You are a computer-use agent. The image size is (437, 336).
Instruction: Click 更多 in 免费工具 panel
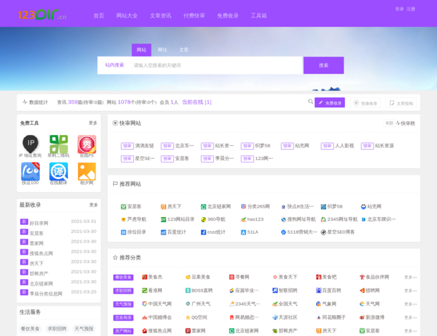pyautogui.click(x=93, y=123)
